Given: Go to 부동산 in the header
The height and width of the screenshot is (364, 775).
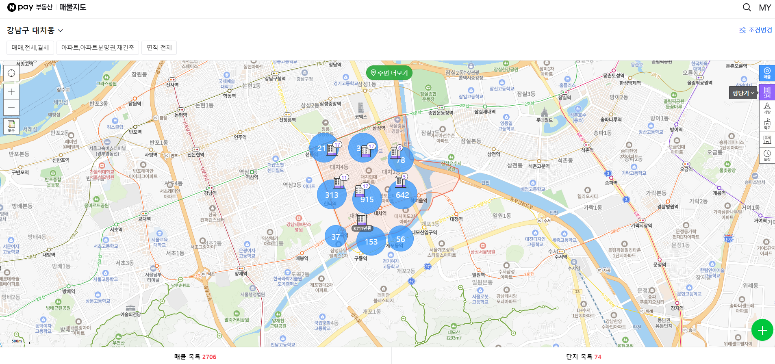Looking at the screenshot, I should [44, 7].
